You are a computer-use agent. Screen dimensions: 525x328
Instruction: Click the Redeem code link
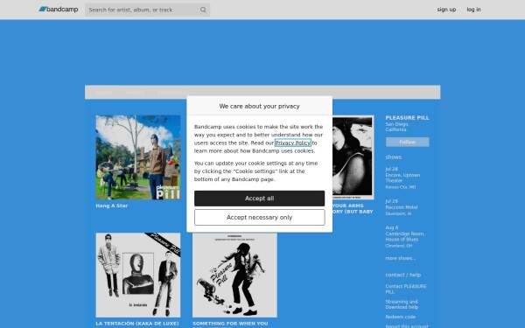point(401,317)
